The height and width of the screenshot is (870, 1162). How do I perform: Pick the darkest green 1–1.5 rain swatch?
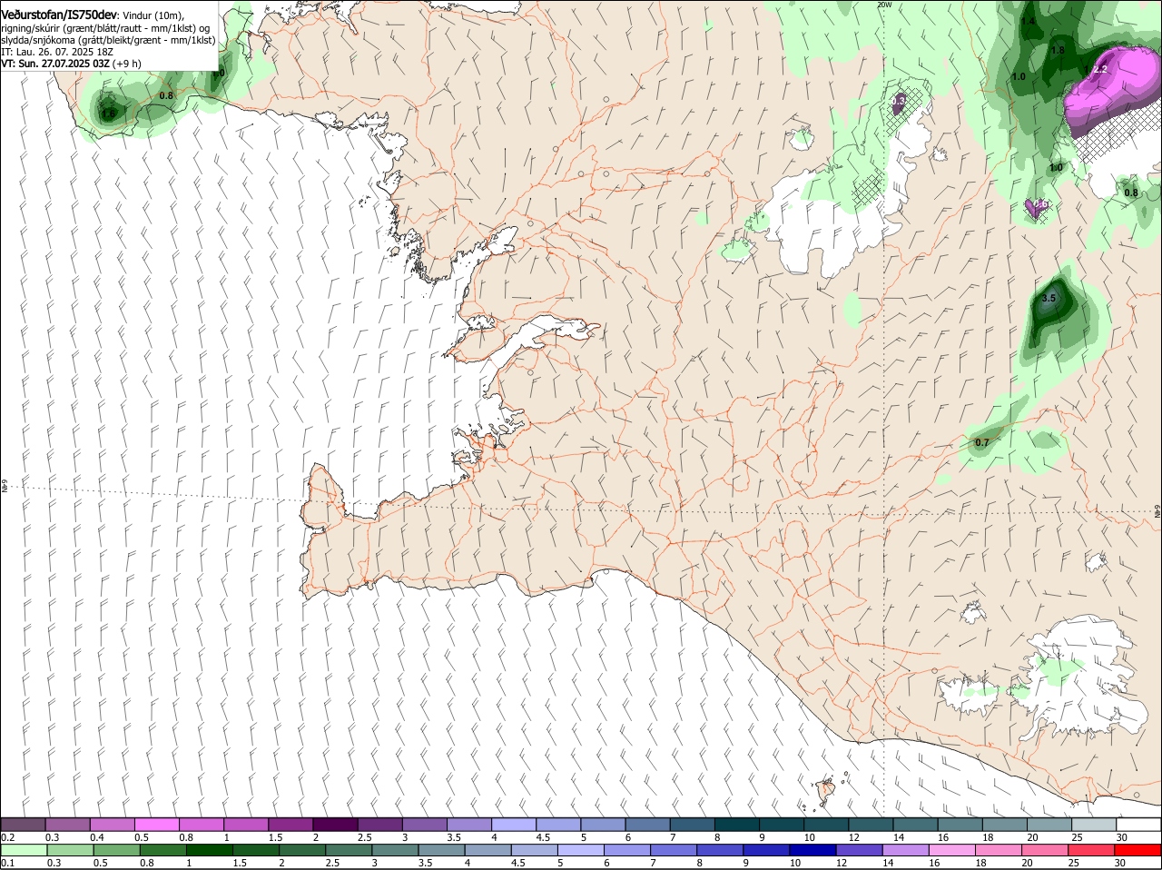tap(209, 850)
